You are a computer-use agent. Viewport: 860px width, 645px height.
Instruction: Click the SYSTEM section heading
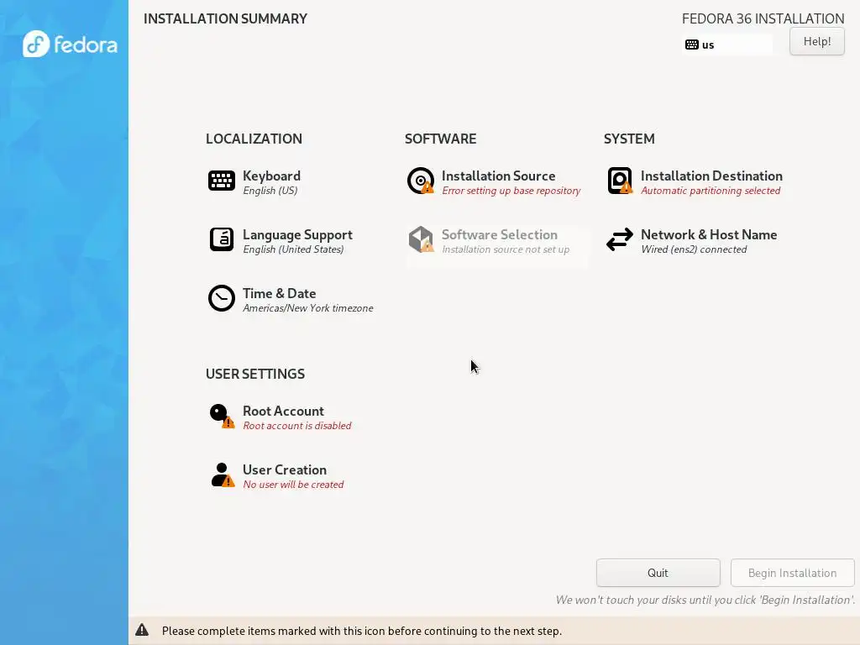(x=629, y=139)
